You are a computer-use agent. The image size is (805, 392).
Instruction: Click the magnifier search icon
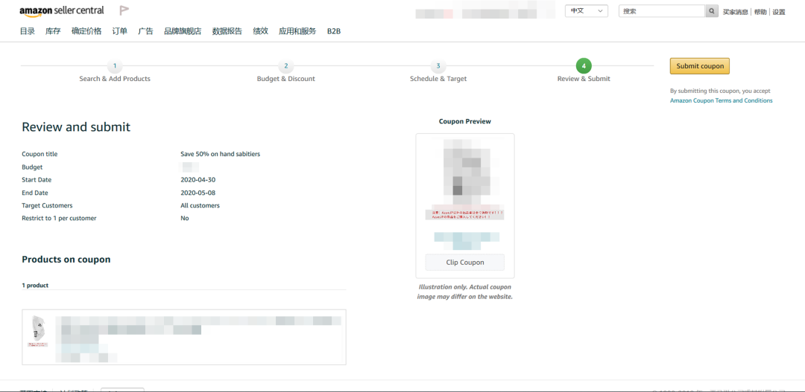[712, 11]
